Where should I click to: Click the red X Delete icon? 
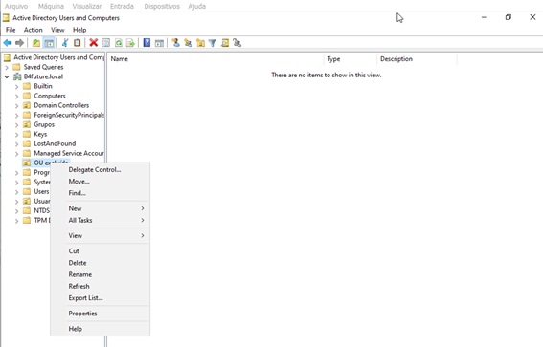(x=94, y=43)
